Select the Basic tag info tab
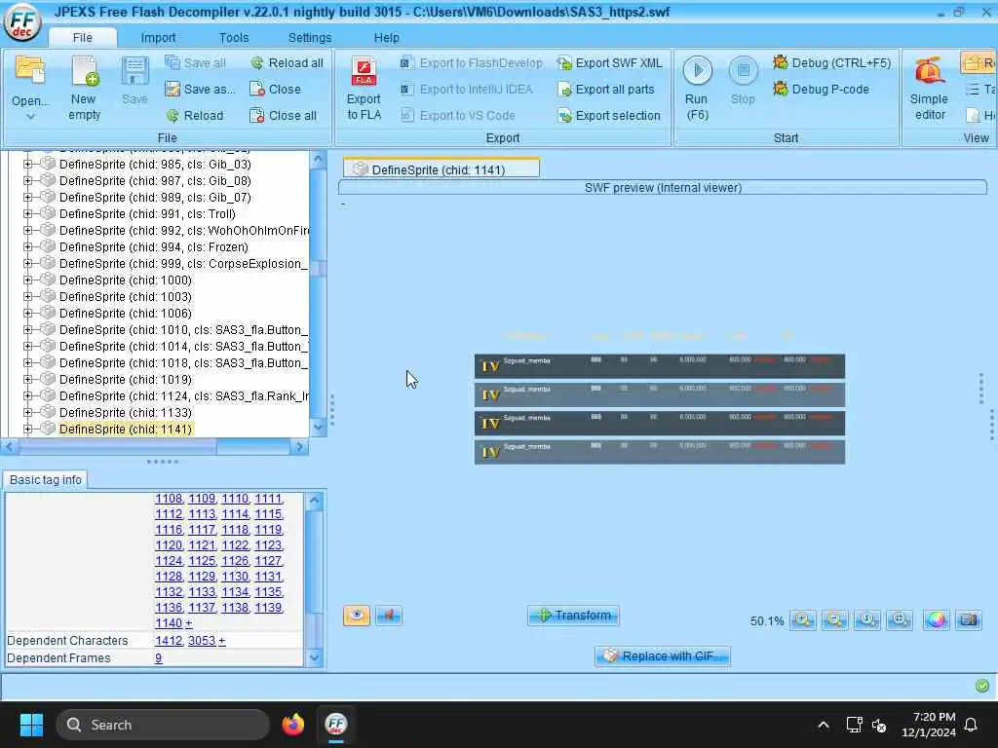998x748 pixels. (x=45, y=479)
